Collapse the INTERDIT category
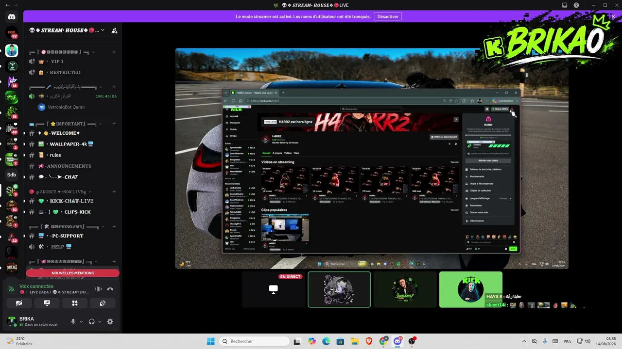Screen dimensions: 622x349 [93, 52]
